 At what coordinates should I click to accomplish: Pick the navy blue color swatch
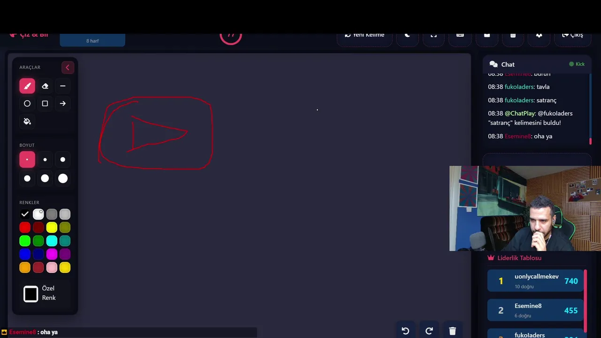pos(39,254)
